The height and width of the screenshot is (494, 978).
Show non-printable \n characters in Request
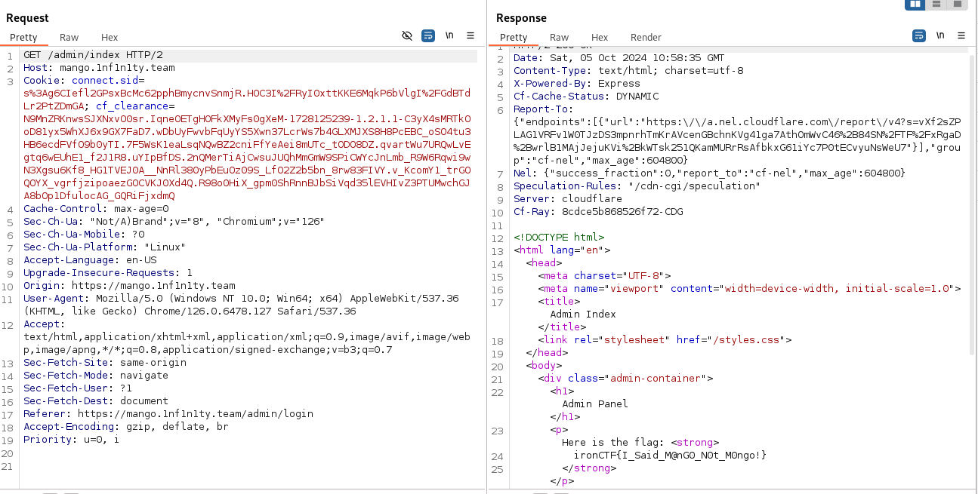click(x=449, y=35)
